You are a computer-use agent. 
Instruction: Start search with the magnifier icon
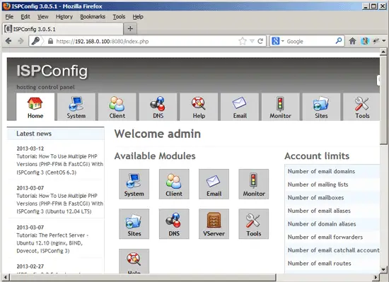[x=339, y=41]
